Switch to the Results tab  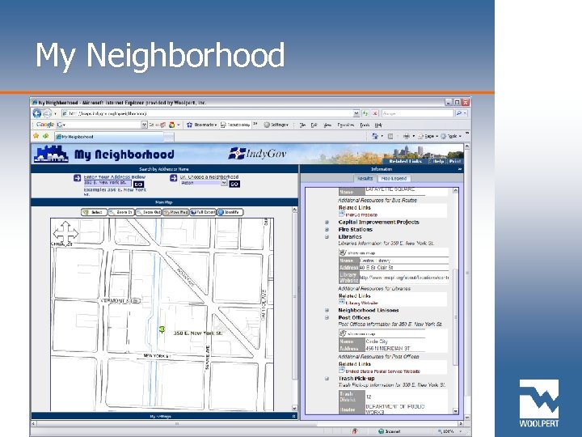[x=365, y=178]
